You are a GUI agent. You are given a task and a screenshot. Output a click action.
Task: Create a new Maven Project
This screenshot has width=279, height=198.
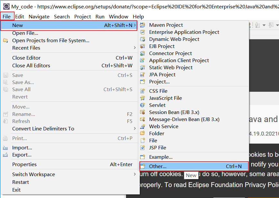[x=166, y=25]
